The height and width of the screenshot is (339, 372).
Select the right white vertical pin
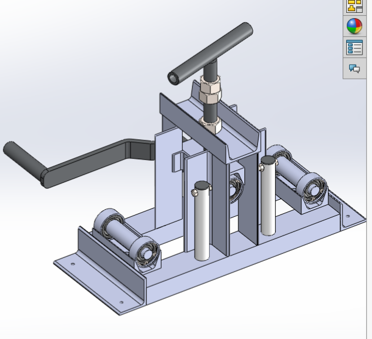tap(268, 196)
